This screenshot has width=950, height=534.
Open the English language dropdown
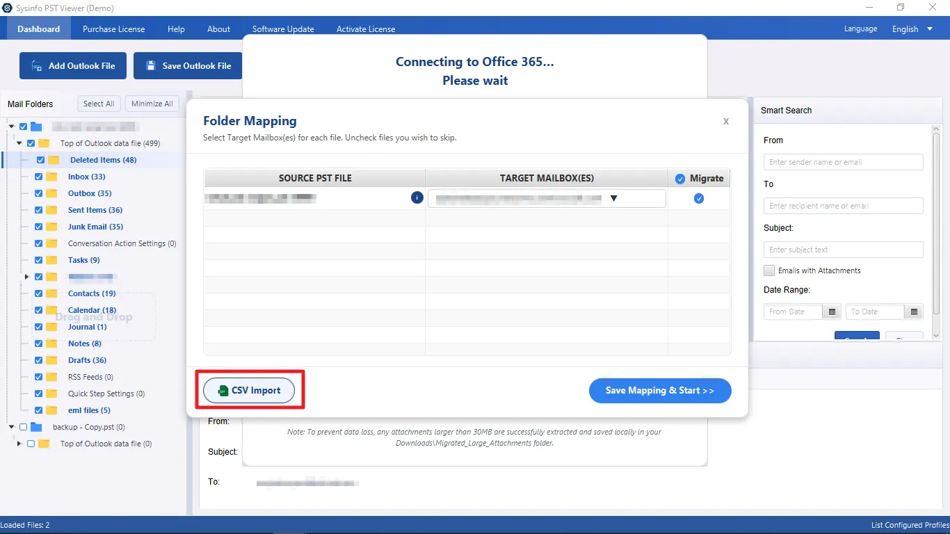[912, 29]
